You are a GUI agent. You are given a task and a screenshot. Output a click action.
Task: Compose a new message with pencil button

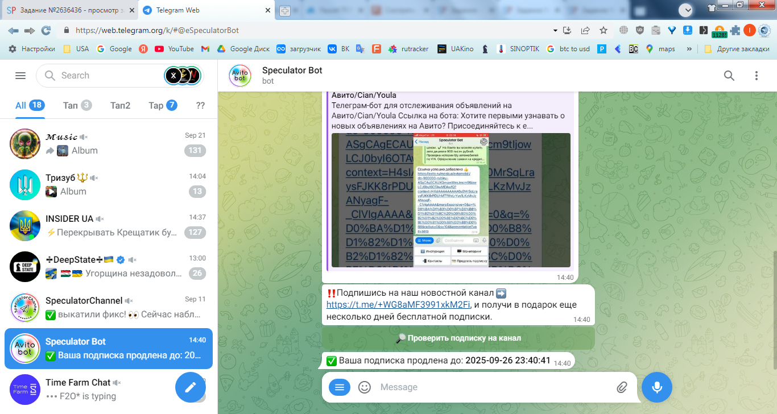point(191,387)
